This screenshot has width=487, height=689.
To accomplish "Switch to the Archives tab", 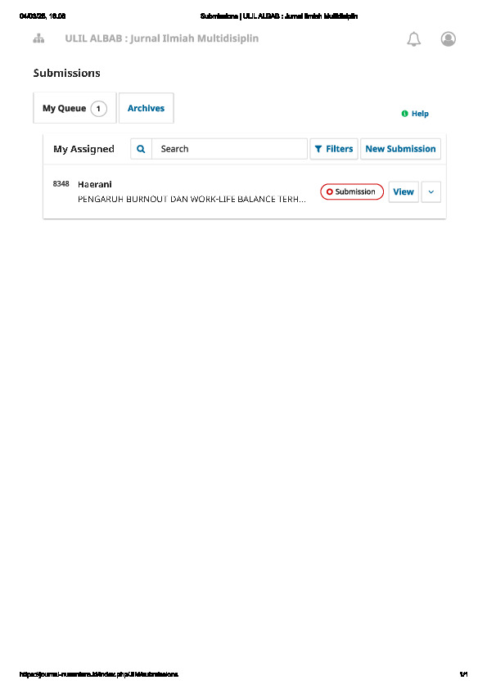I will 146,108.
